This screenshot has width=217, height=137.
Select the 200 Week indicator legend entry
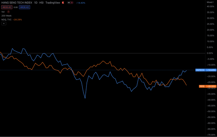click(6, 16)
